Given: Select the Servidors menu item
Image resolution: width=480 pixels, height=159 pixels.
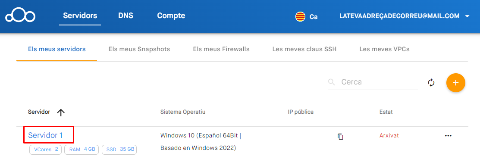Looking at the screenshot, I should click(80, 16).
